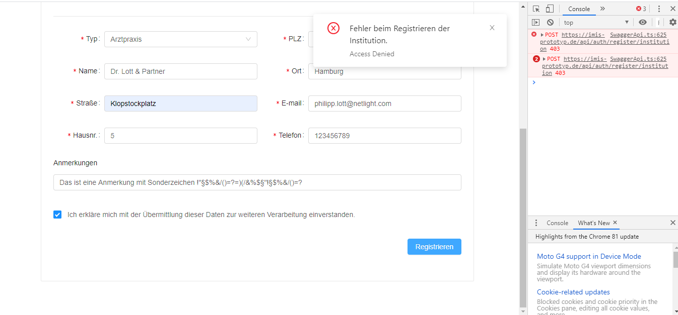Viewport: 678px width, 315px height.
Task: Clear the console with the ban icon
Action: pyautogui.click(x=551, y=22)
